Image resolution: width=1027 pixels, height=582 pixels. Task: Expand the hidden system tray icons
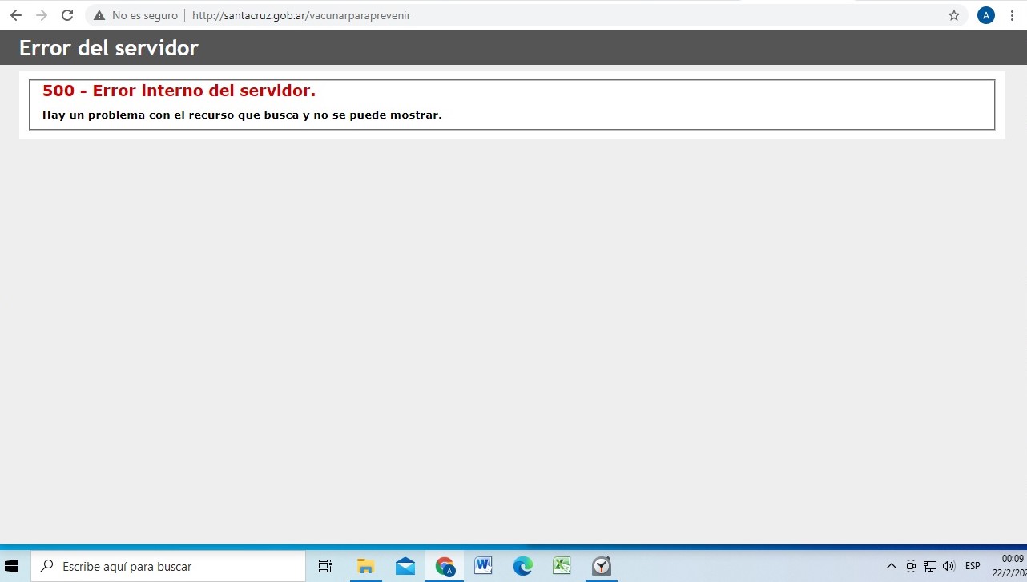pos(891,566)
